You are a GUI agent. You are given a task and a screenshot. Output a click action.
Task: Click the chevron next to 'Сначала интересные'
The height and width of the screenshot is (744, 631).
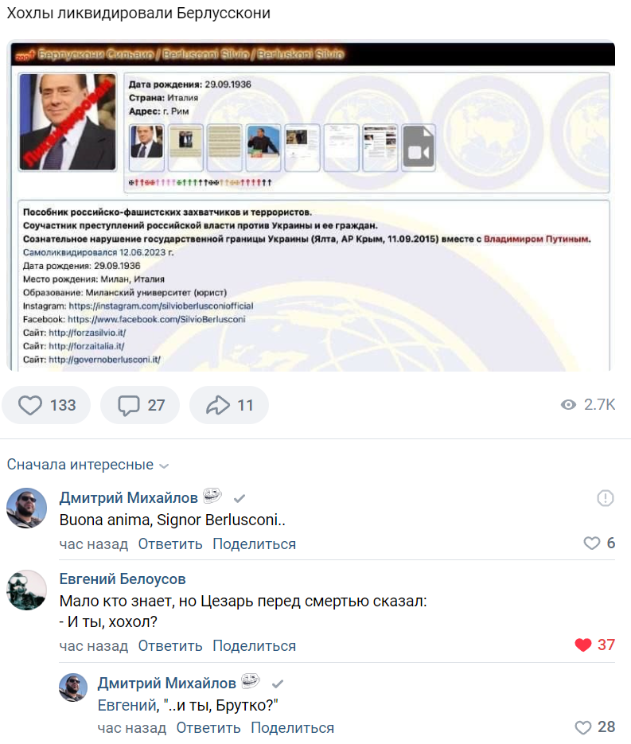coord(164,466)
